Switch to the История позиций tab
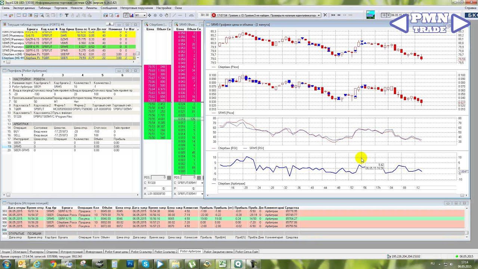 [72, 252]
